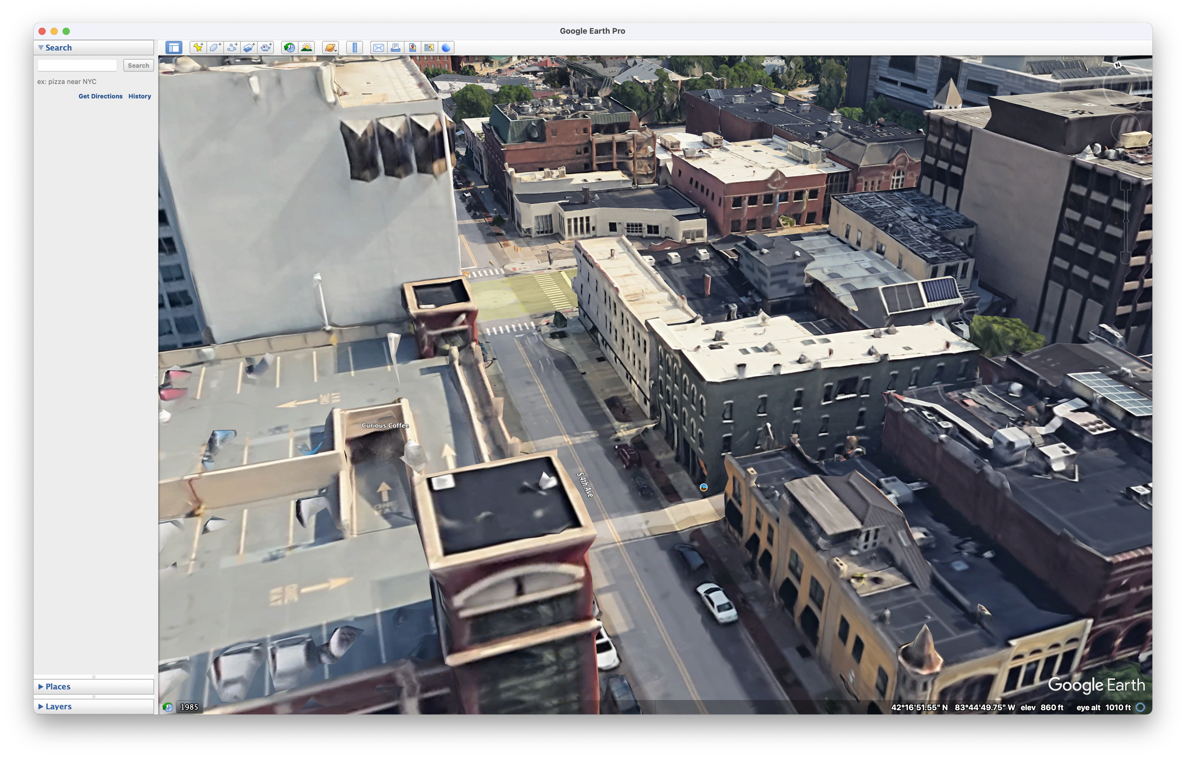Open the planet switcher dropdown
Viewport: 1186px width, 759px height.
click(x=330, y=48)
